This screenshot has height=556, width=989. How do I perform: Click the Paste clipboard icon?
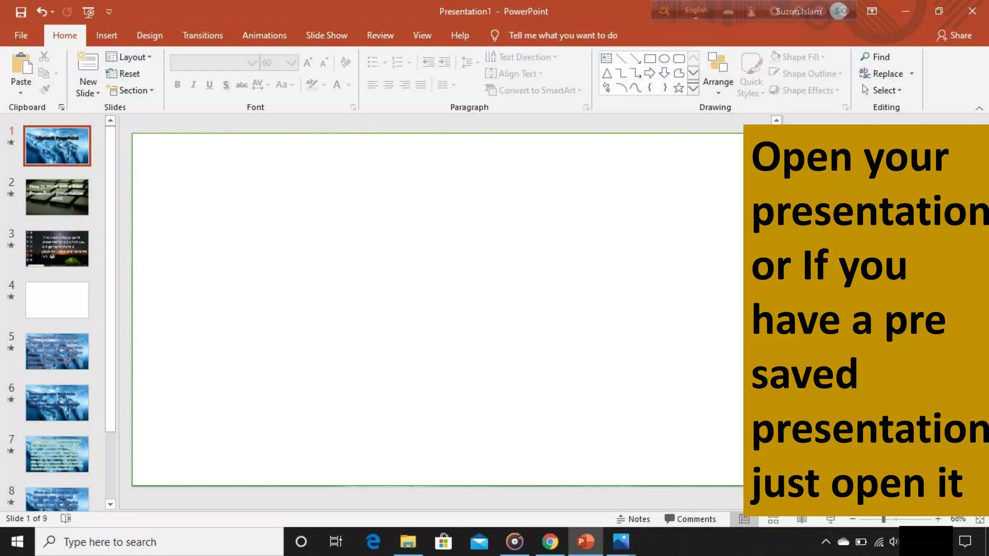point(21,64)
